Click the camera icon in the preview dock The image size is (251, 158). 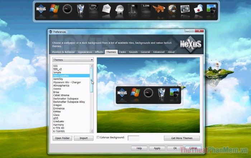[175, 93]
